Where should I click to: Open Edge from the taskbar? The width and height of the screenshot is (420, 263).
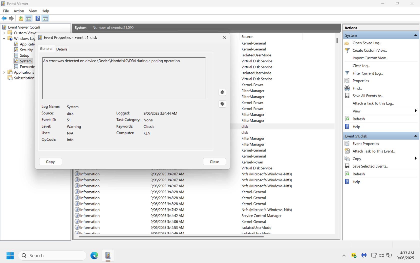click(94, 255)
